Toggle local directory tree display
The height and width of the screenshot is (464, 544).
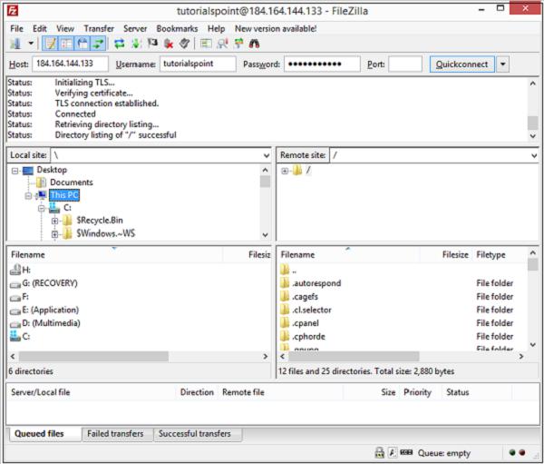coord(66,44)
